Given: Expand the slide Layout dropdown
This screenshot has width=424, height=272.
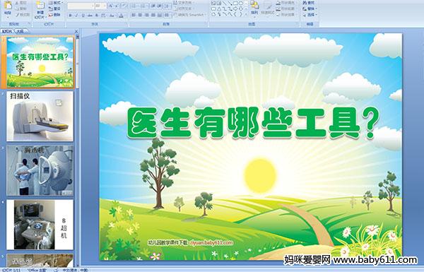Looking at the screenshot, I should tap(57, 3).
